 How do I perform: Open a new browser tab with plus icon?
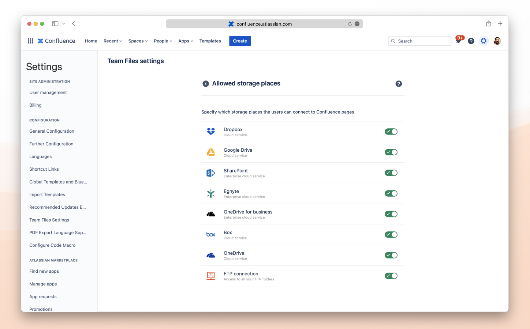click(500, 24)
